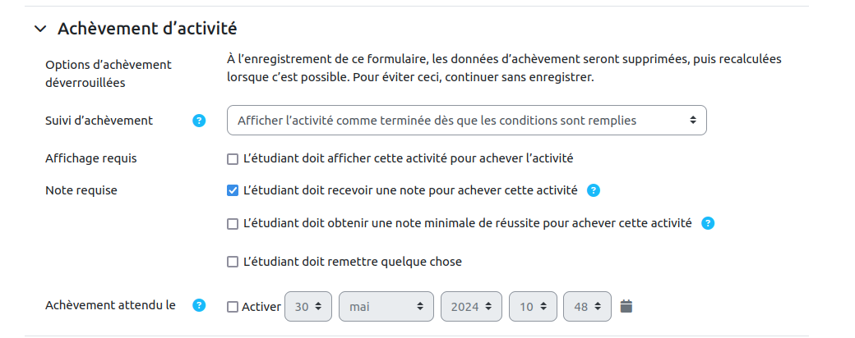Open the hour dropdown showing 10
The height and width of the screenshot is (338, 855).
coord(533,307)
